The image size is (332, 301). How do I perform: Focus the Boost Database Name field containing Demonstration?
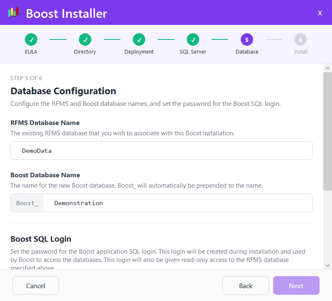click(178, 203)
